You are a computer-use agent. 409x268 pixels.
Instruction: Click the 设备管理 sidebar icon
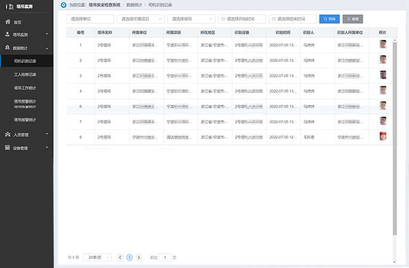(7, 148)
